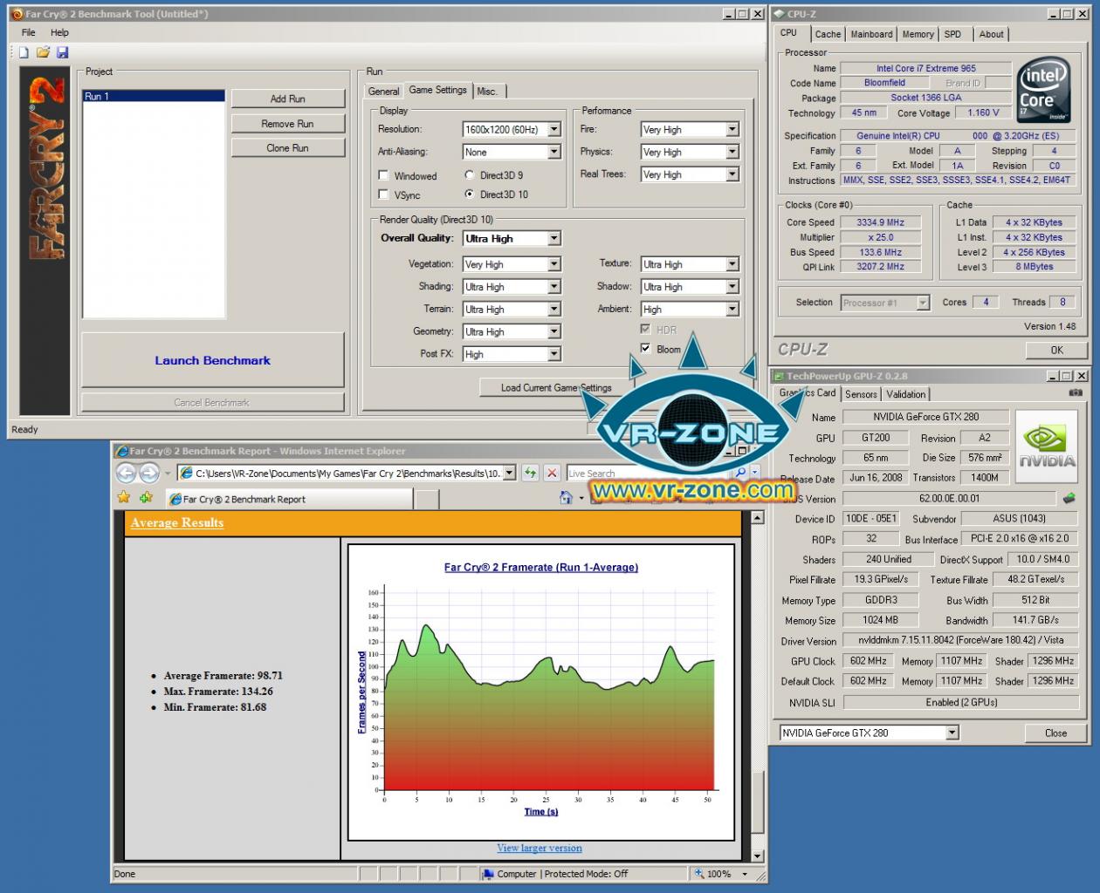Click the Open folder icon in benchmark toolbar
Image resolution: width=1100 pixels, height=893 pixels.
pos(43,52)
